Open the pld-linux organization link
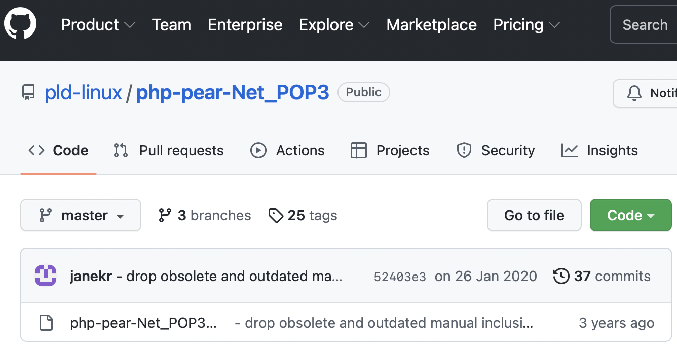This screenshot has width=677, height=344. click(x=84, y=93)
